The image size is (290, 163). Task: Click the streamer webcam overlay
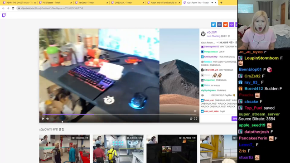(264, 25)
